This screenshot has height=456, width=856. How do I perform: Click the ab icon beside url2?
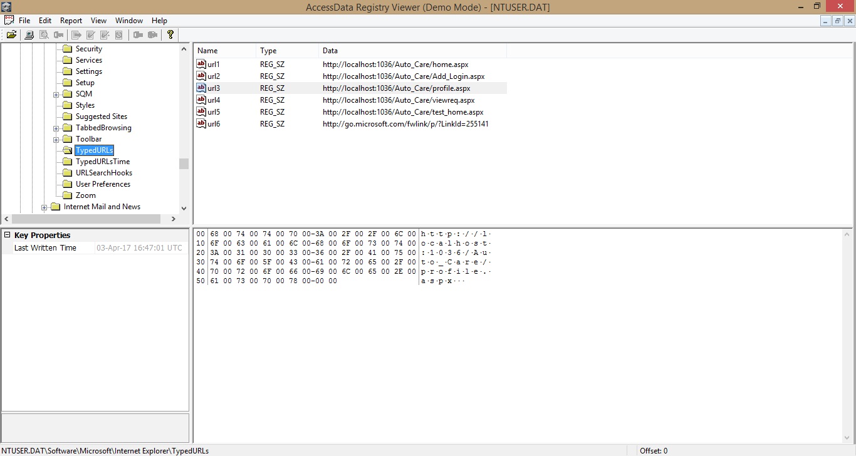(201, 76)
